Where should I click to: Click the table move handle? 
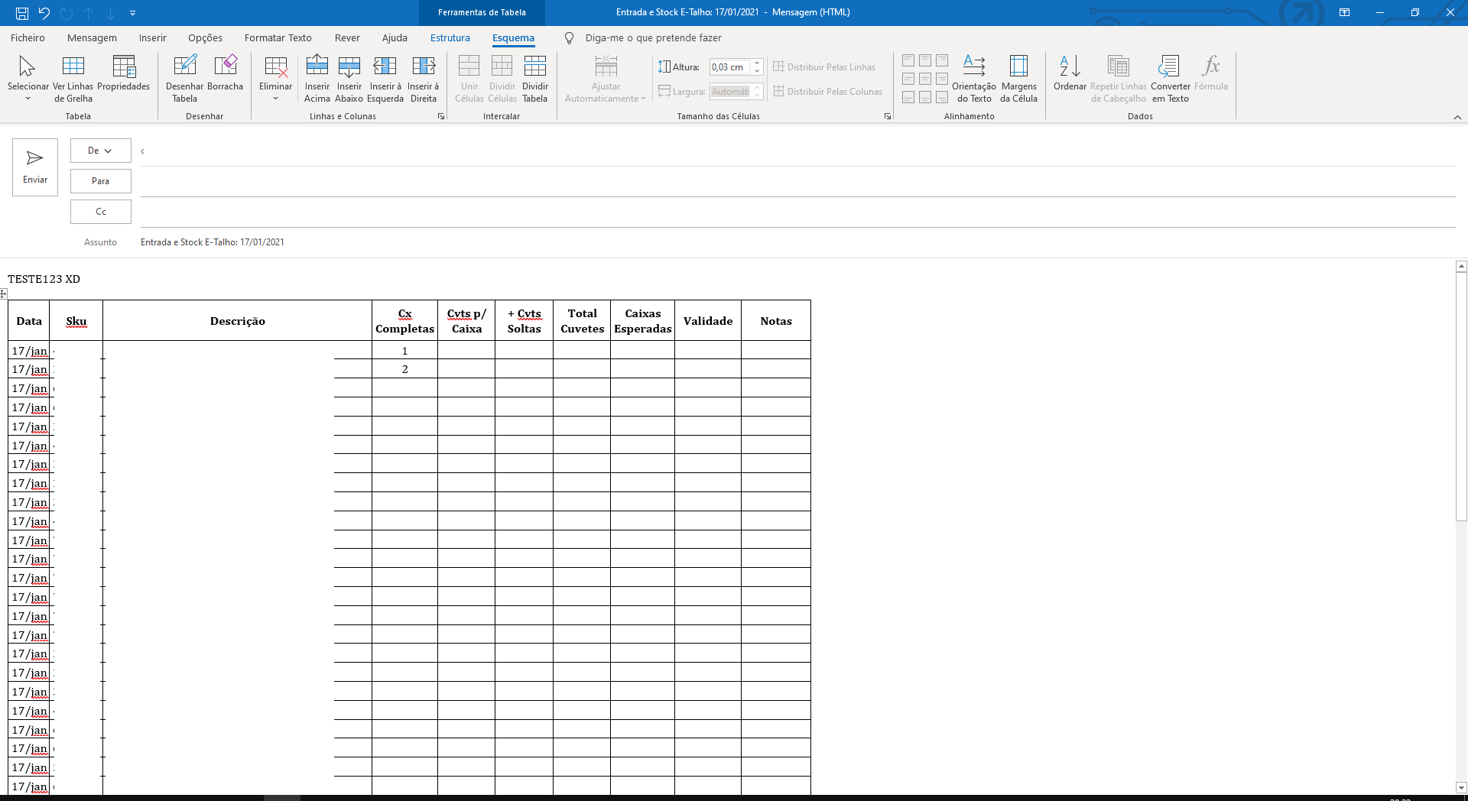(x=4, y=293)
